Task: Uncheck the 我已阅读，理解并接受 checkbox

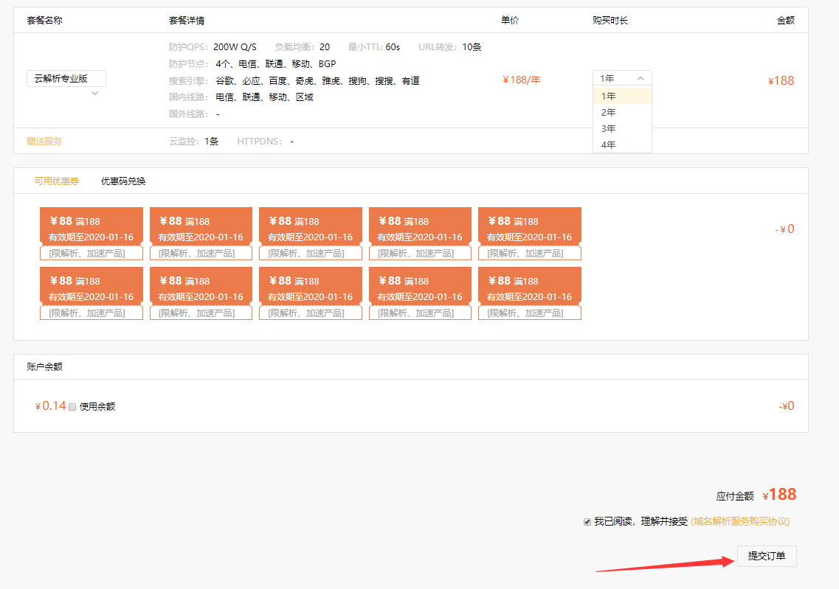Action: pyautogui.click(x=587, y=522)
